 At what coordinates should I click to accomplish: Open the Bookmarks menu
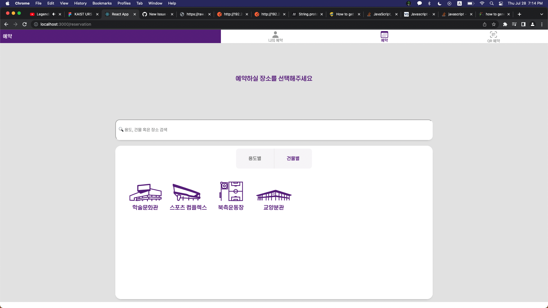pyautogui.click(x=102, y=3)
